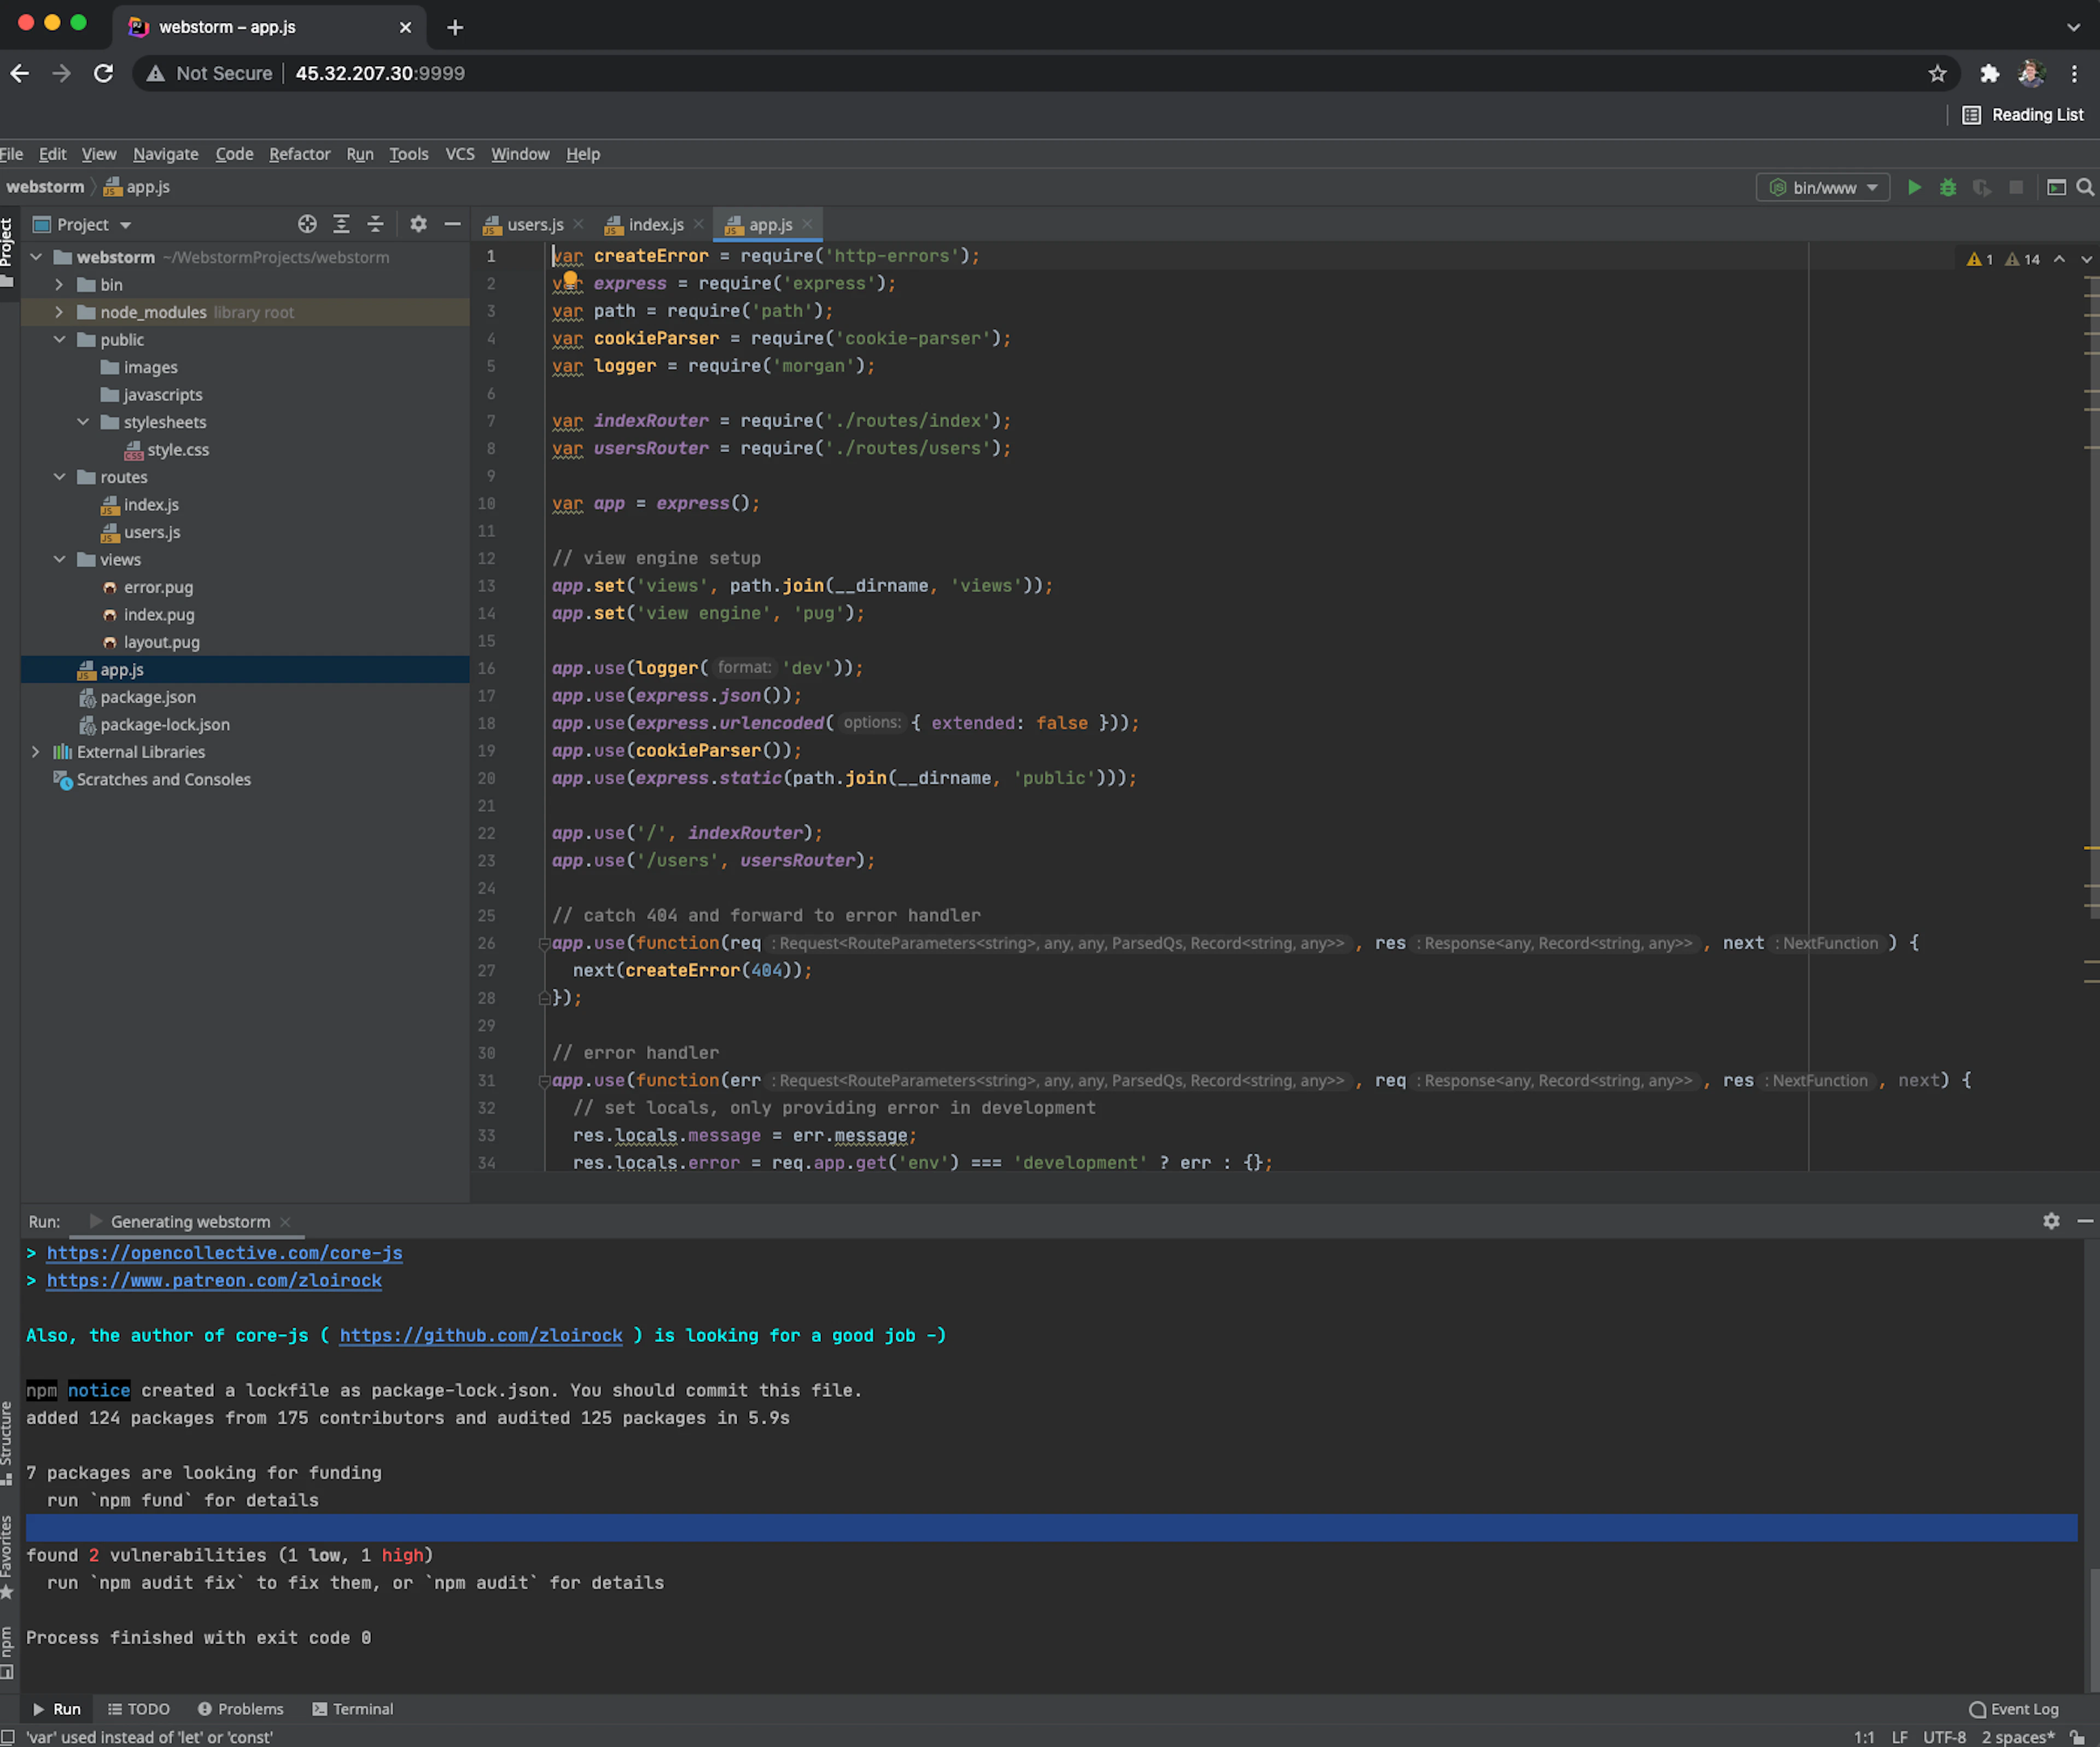Viewport: 2100px width, 1747px height.
Task: Open browser extensions puzzle icon
Action: point(1989,73)
